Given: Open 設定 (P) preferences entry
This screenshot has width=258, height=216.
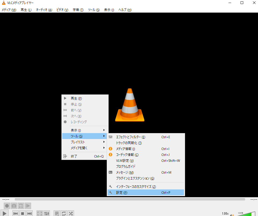Looking at the screenshot, I should coord(146,192).
